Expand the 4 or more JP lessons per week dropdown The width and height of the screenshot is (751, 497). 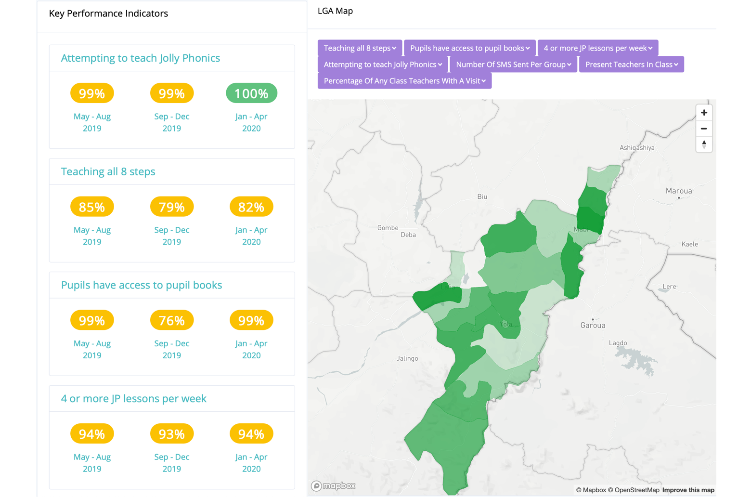pyautogui.click(x=598, y=48)
